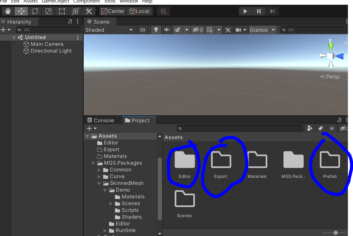Expand Curve folder in tree
Screen dimensions: 353x236
coord(99,177)
